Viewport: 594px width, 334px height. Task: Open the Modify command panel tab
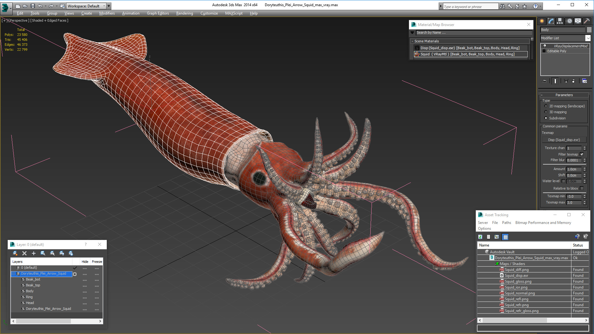(x=551, y=21)
